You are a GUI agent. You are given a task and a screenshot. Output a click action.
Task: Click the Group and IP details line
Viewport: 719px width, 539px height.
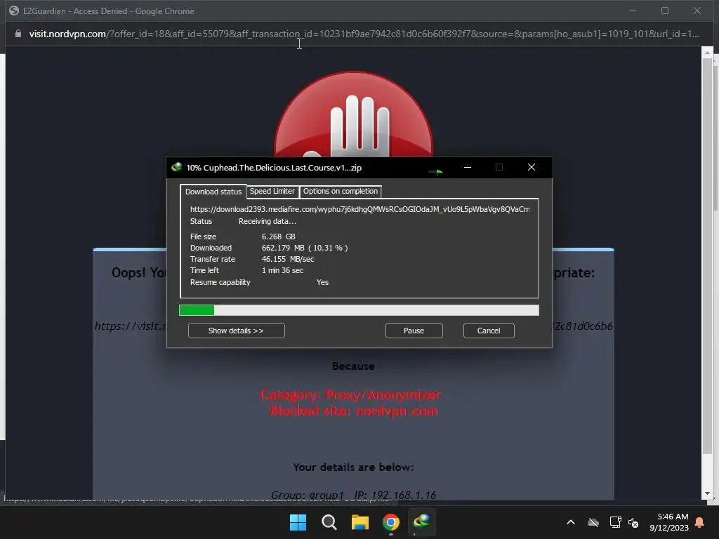pyautogui.click(x=353, y=495)
